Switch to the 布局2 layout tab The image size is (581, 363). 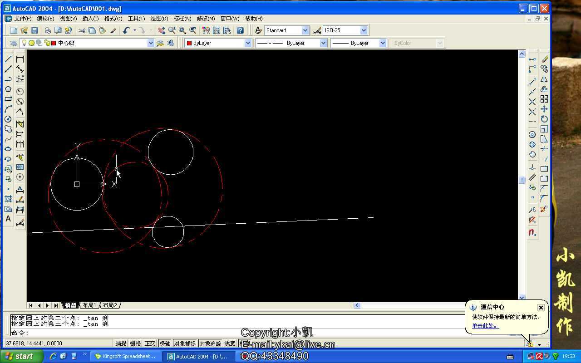(110, 305)
